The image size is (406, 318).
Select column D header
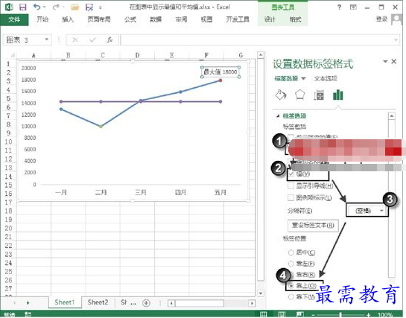click(137, 55)
